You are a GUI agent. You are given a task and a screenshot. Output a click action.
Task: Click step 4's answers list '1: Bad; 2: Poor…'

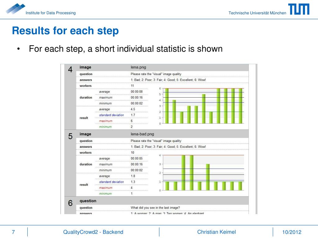[168, 80]
